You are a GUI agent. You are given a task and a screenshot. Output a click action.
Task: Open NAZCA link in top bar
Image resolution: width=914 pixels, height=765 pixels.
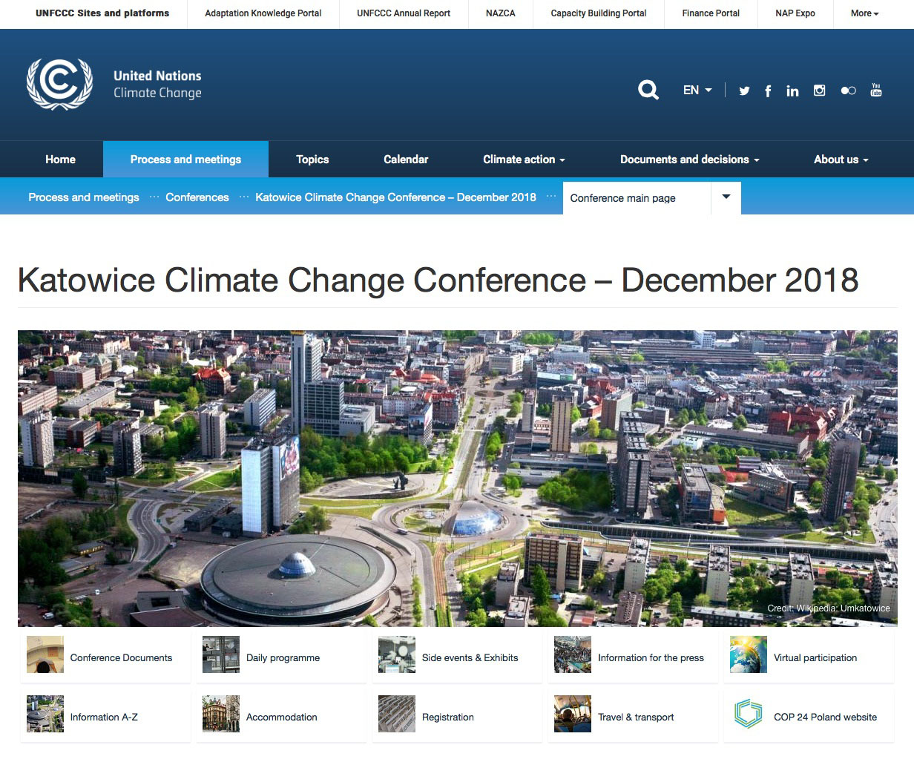coord(501,13)
